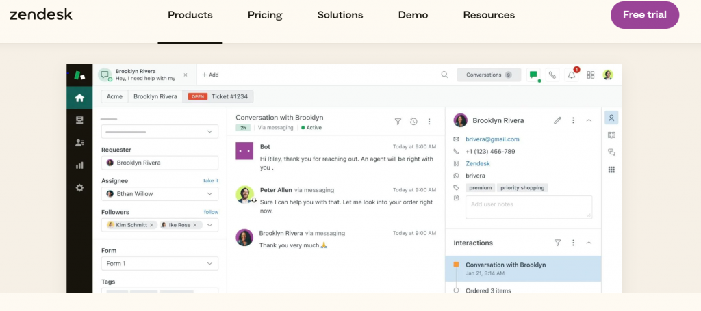Click the premium tag
Screen dimensions: 701x311
pos(480,188)
